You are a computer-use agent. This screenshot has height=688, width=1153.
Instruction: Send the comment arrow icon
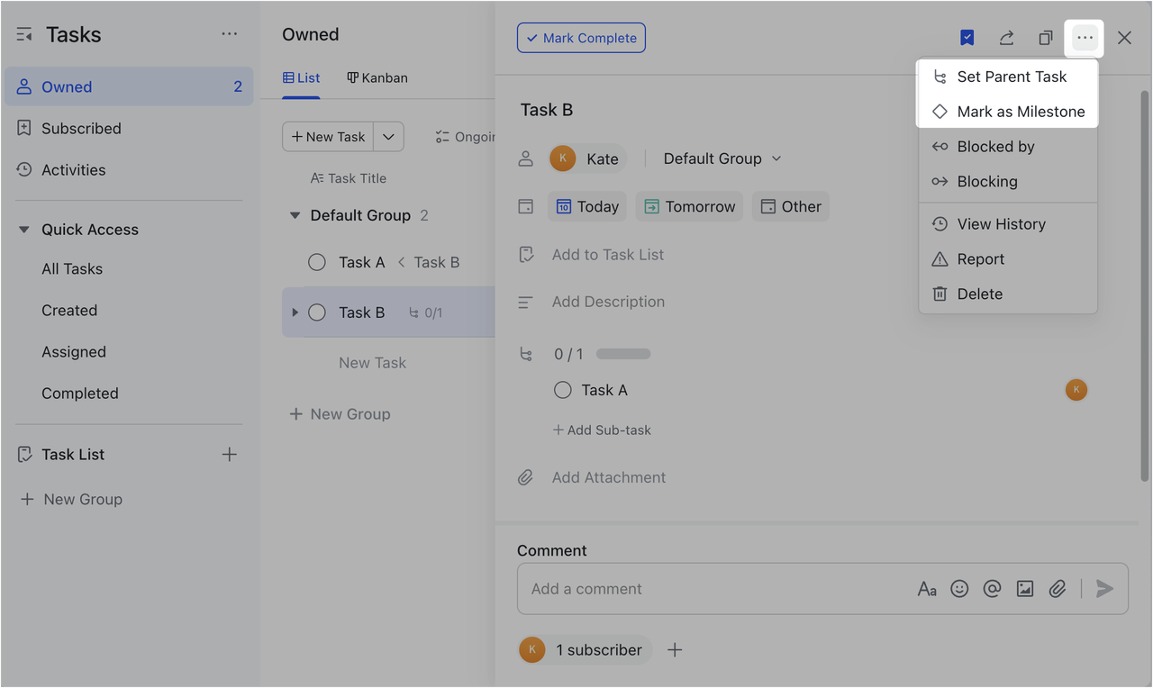click(x=1104, y=589)
